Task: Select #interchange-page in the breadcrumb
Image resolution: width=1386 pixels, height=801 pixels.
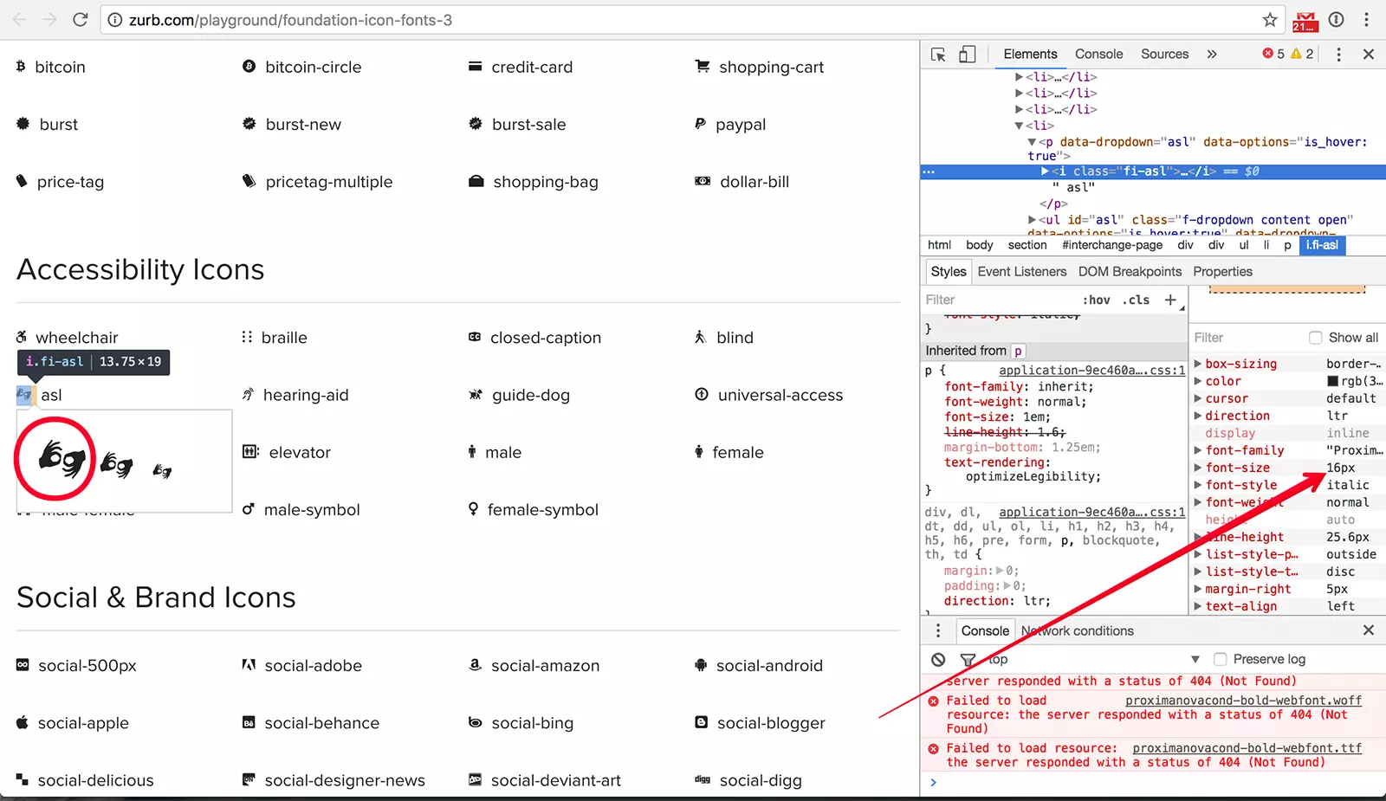Action: pos(1112,245)
